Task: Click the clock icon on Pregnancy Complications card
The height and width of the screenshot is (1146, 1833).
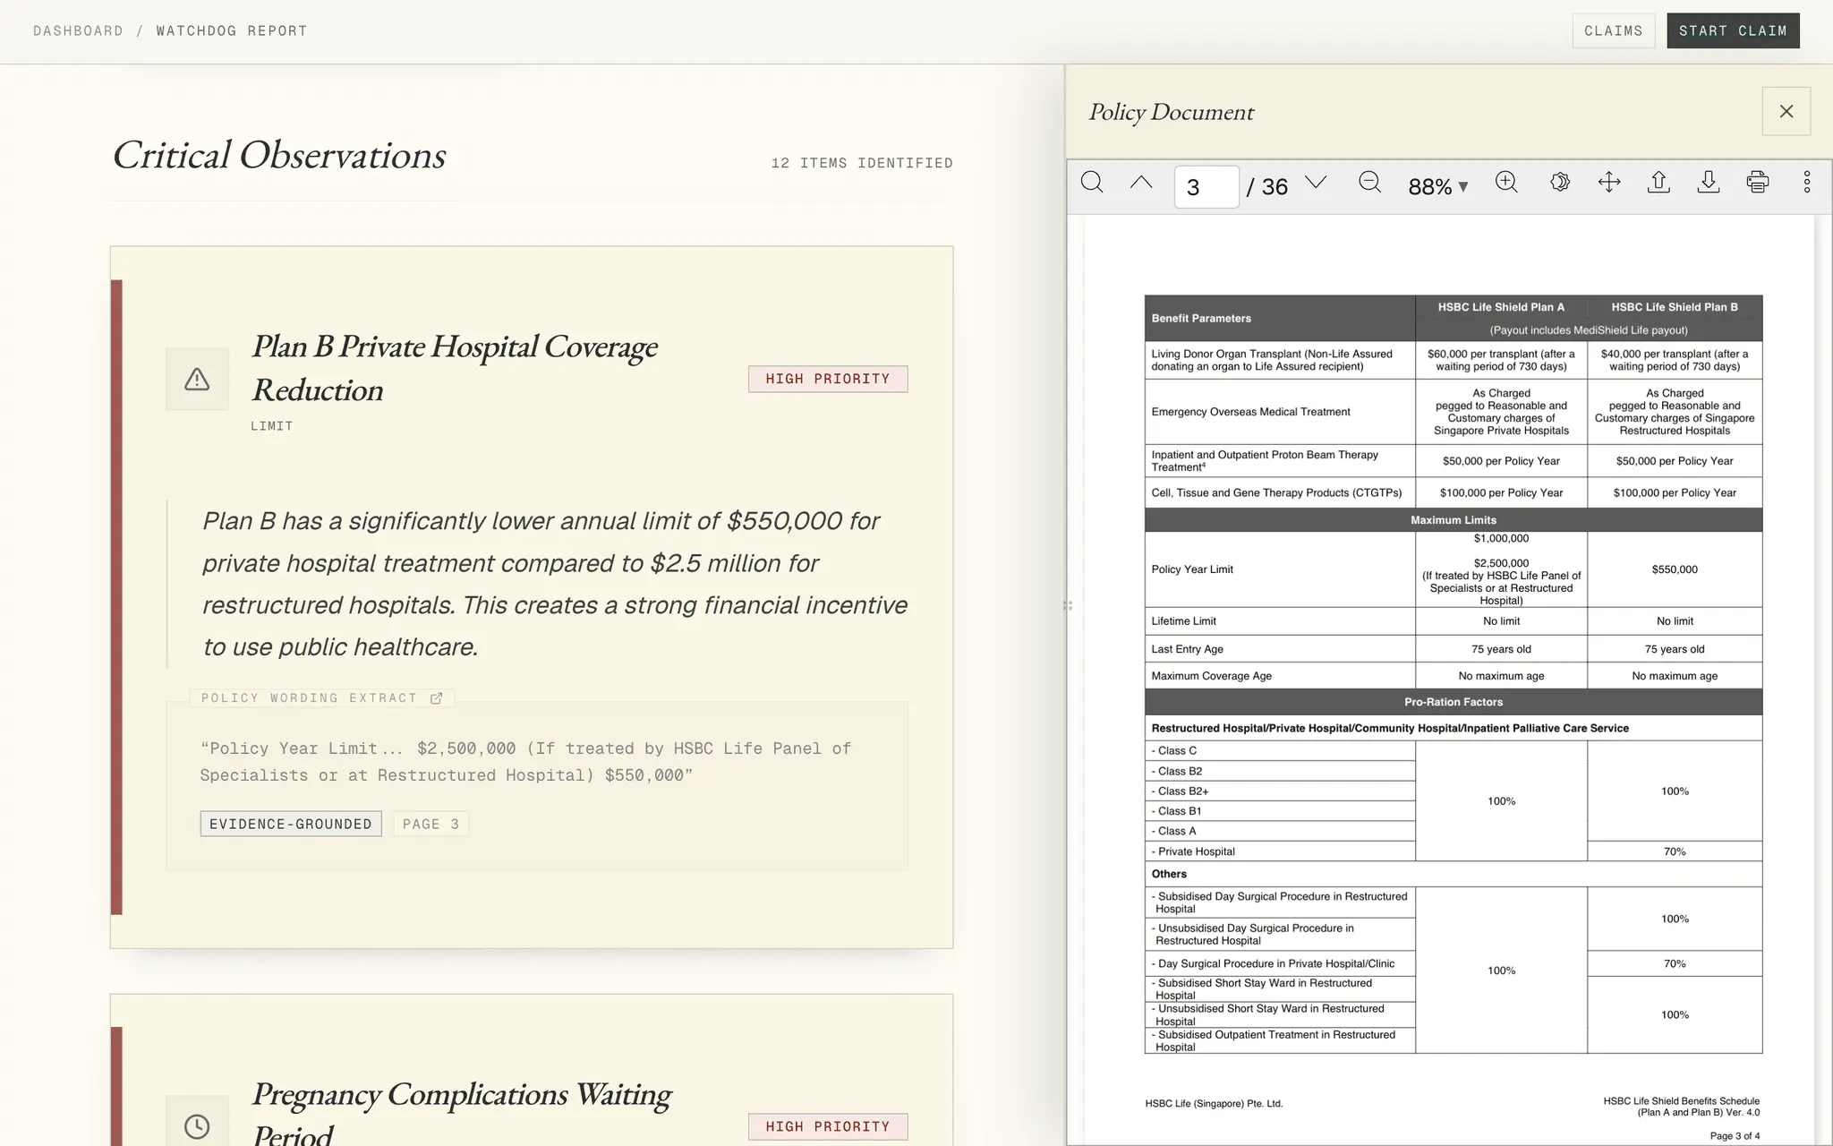Action: coord(197,1126)
